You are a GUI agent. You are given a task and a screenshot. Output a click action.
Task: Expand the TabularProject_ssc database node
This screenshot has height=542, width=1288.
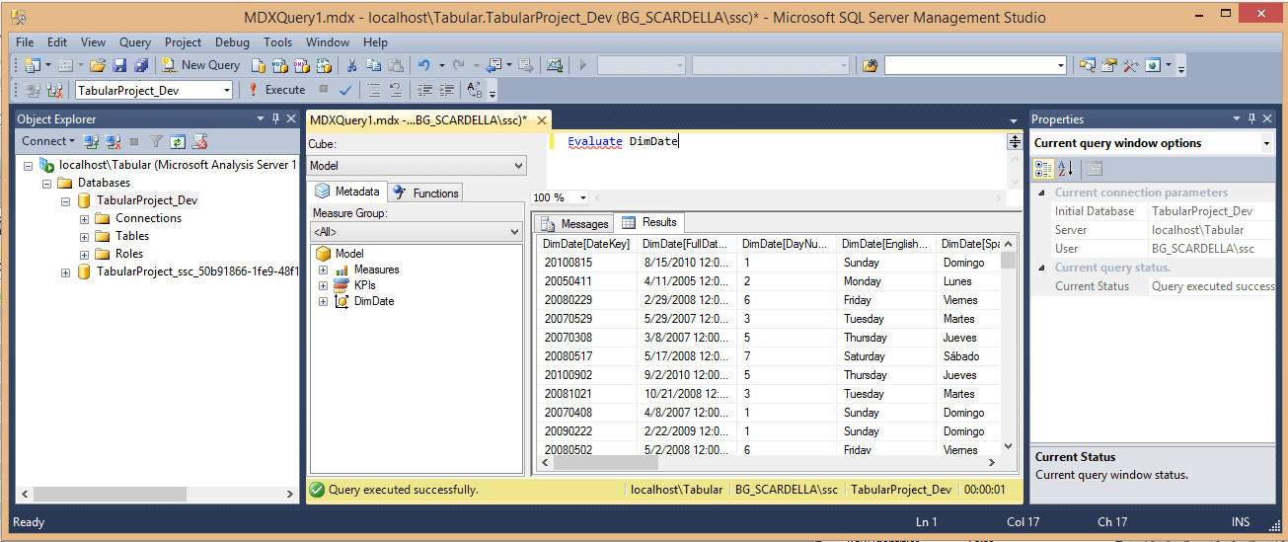(66, 271)
